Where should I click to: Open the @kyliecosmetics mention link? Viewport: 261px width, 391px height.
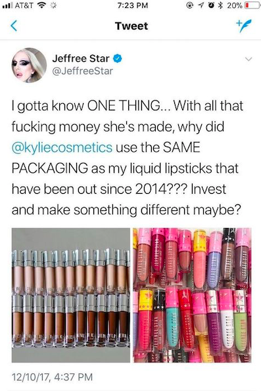pos(62,147)
